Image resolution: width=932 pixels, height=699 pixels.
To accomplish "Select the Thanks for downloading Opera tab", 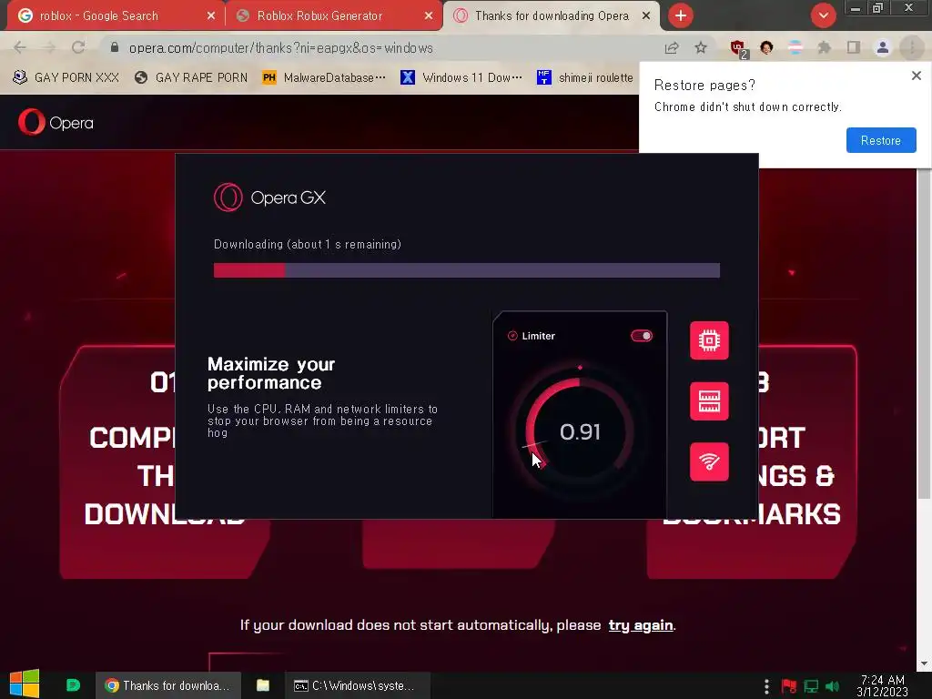I will pyautogui.click(x=551, y=15).
